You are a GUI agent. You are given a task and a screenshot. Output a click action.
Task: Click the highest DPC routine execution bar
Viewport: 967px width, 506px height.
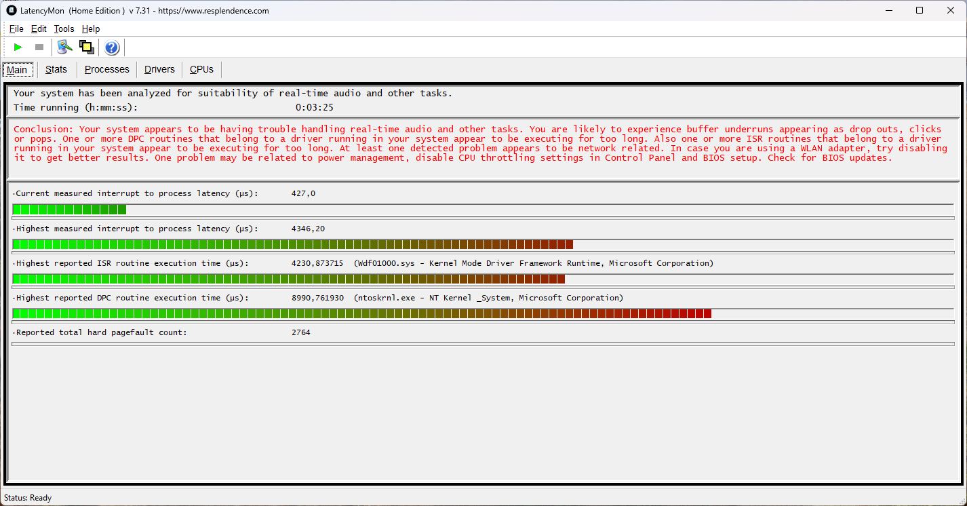361,313
